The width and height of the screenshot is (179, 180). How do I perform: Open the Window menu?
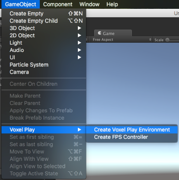click(x=89, y=4)
